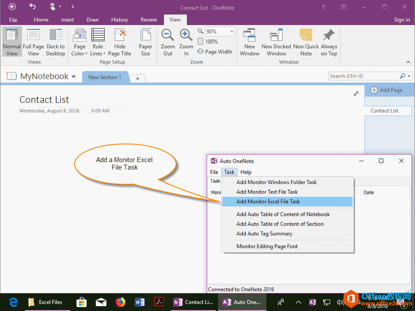Choose Monitor Editing Page Font

288,246
